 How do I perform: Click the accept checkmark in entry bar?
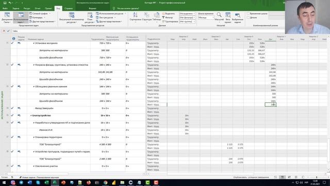(x=8, y=31)
